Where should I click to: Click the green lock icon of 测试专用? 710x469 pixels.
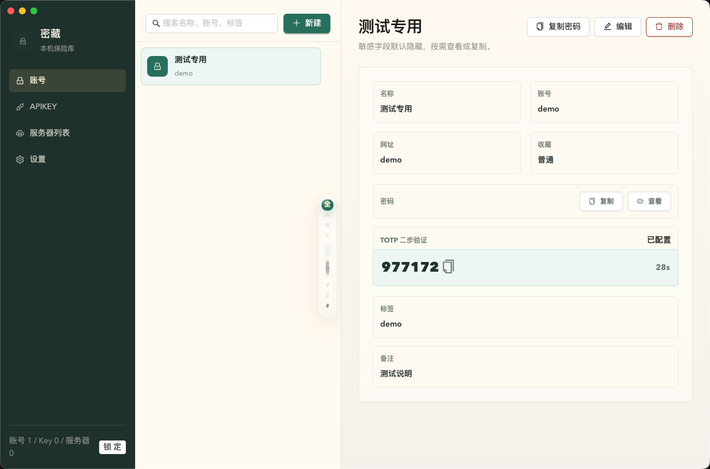tap(157, 66)
